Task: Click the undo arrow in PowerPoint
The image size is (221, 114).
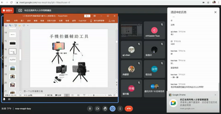Action: tap(10, 25)
